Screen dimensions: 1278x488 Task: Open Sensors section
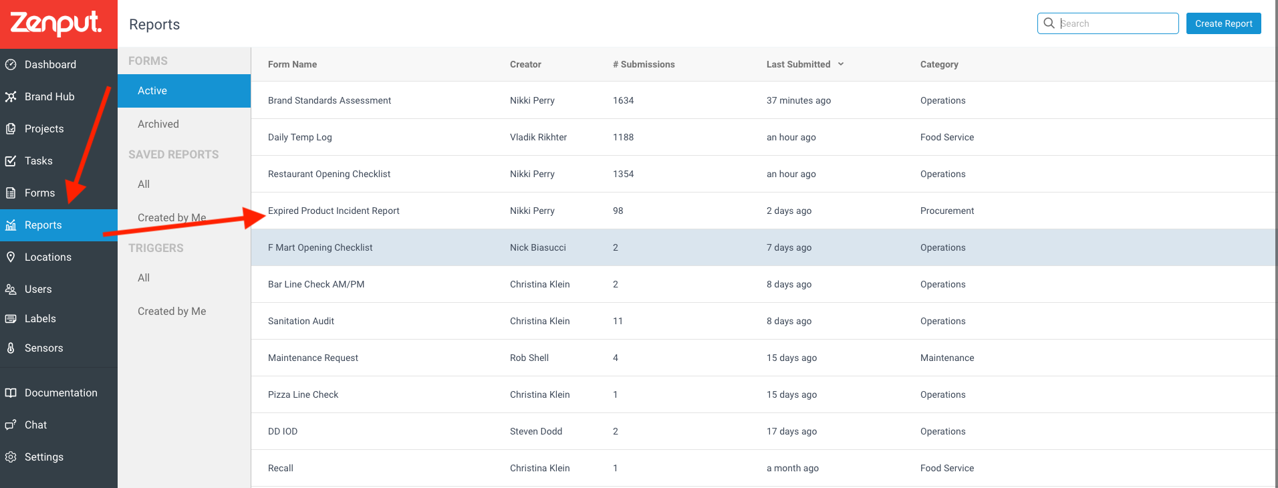tap(59, 348)
